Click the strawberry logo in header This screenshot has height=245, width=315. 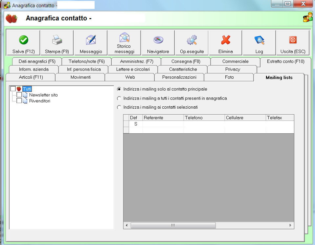[x=11, y=18]
